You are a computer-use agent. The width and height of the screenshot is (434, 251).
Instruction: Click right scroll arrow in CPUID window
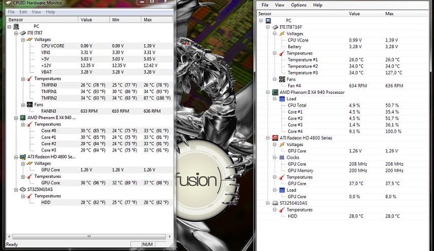tap(170, 237)
